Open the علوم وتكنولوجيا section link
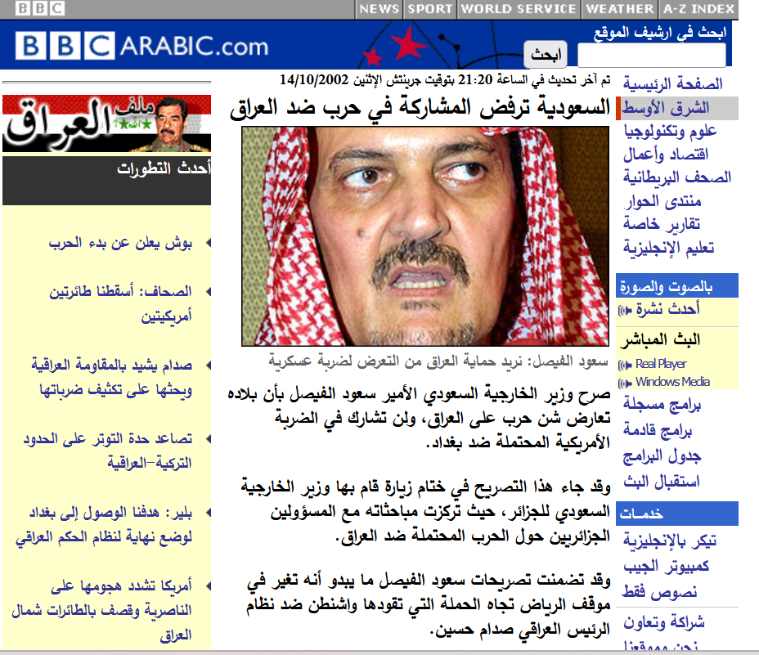 (x=670, y=131)
